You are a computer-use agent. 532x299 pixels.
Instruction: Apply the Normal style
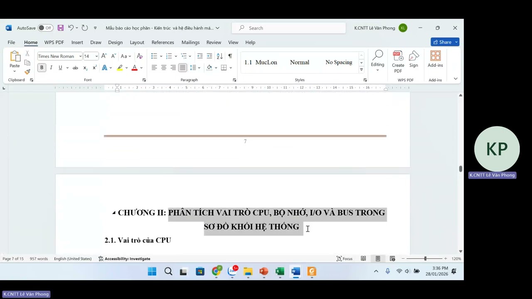pos(300,62)
